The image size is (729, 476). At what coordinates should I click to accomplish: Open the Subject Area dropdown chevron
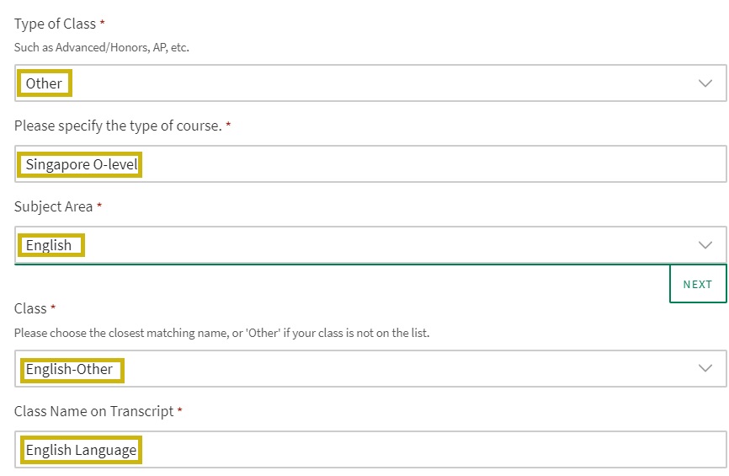(x=705, y=245)
